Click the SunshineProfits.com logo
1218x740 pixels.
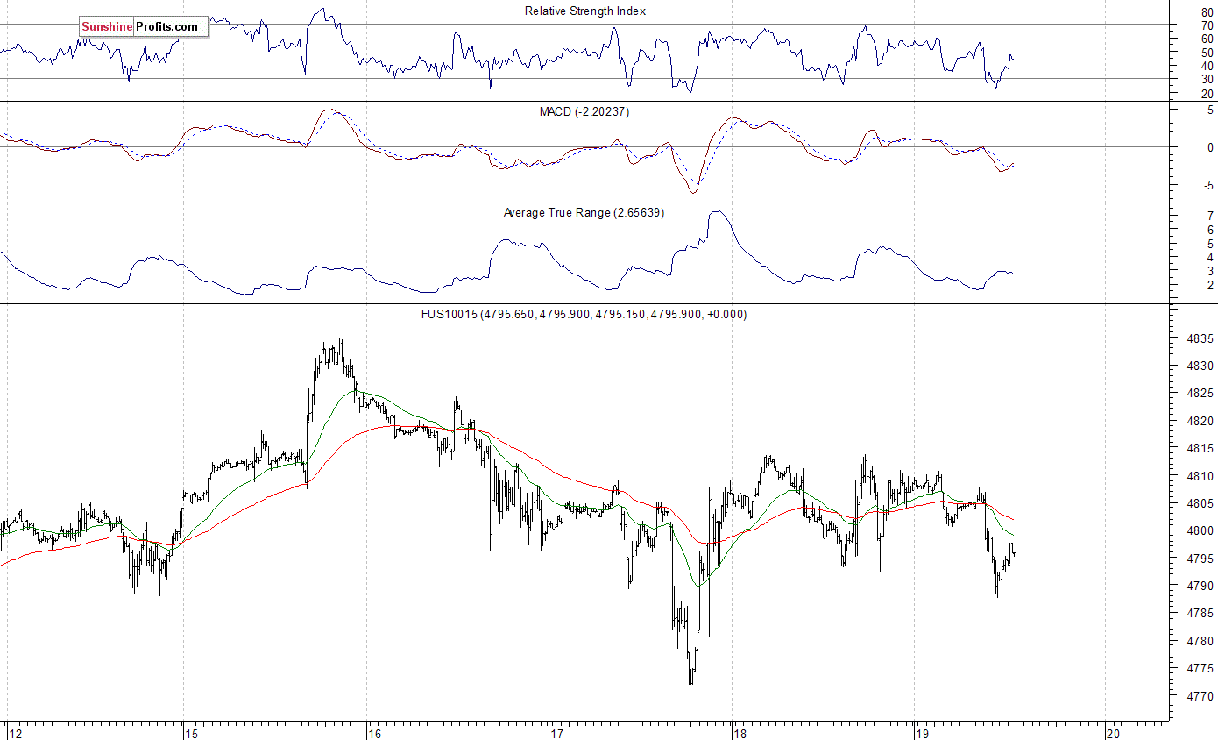pyautogui.click(x=144, y=27)
